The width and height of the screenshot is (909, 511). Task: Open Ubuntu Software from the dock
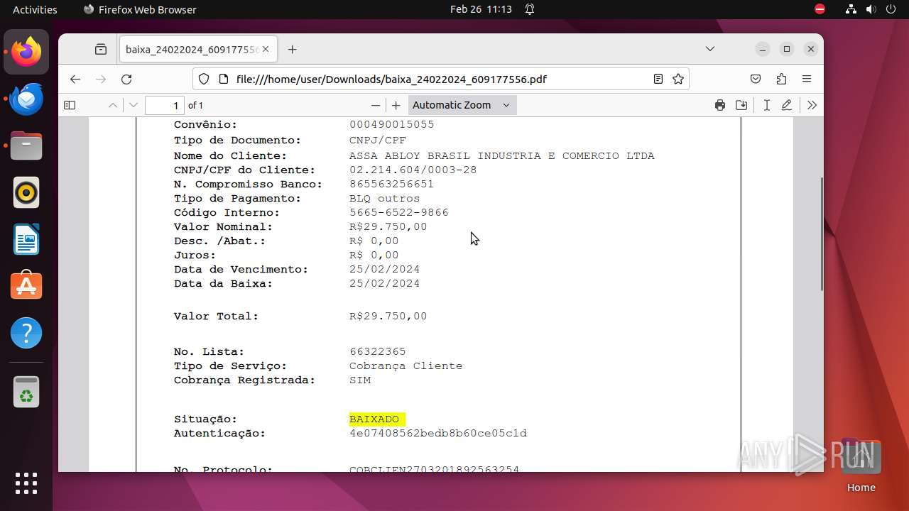click(26, 286)
